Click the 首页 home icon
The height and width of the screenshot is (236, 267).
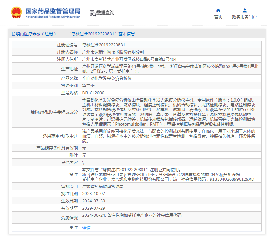[218, 11]
